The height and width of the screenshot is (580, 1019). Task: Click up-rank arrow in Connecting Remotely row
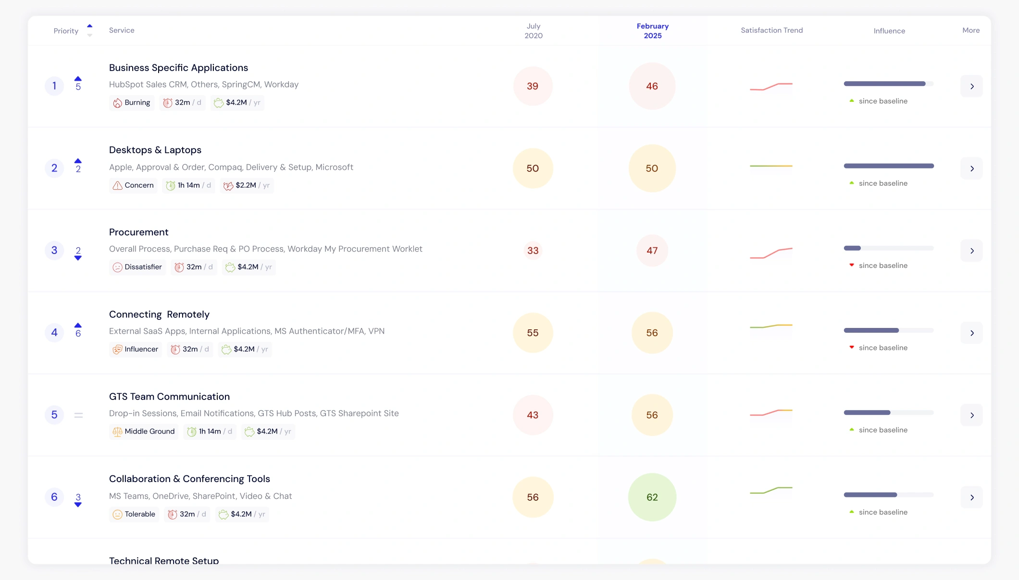click(x=78, y=325)
